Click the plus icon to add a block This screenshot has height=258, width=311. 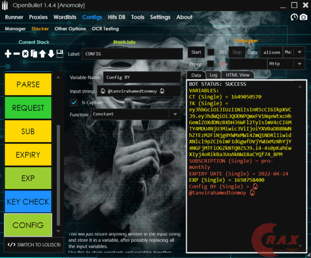(x=8, y=54)
